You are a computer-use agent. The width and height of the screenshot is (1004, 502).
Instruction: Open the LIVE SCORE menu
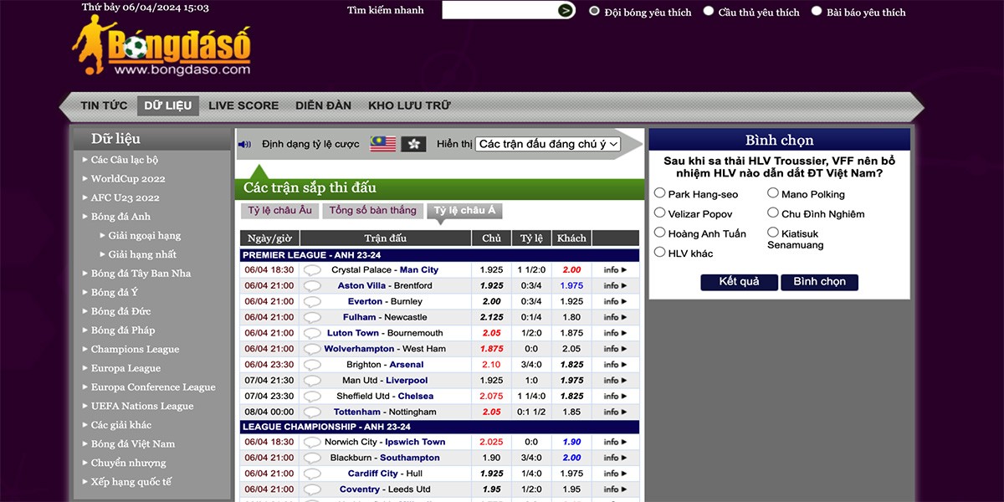pyautogui.click(x=243, y=105)
